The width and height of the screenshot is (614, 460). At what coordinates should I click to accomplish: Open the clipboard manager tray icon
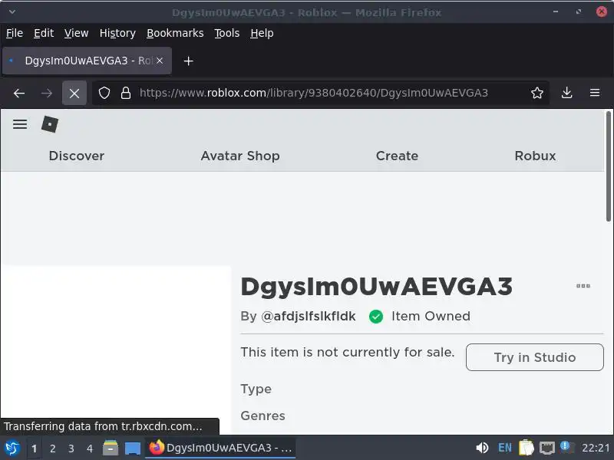527,448
